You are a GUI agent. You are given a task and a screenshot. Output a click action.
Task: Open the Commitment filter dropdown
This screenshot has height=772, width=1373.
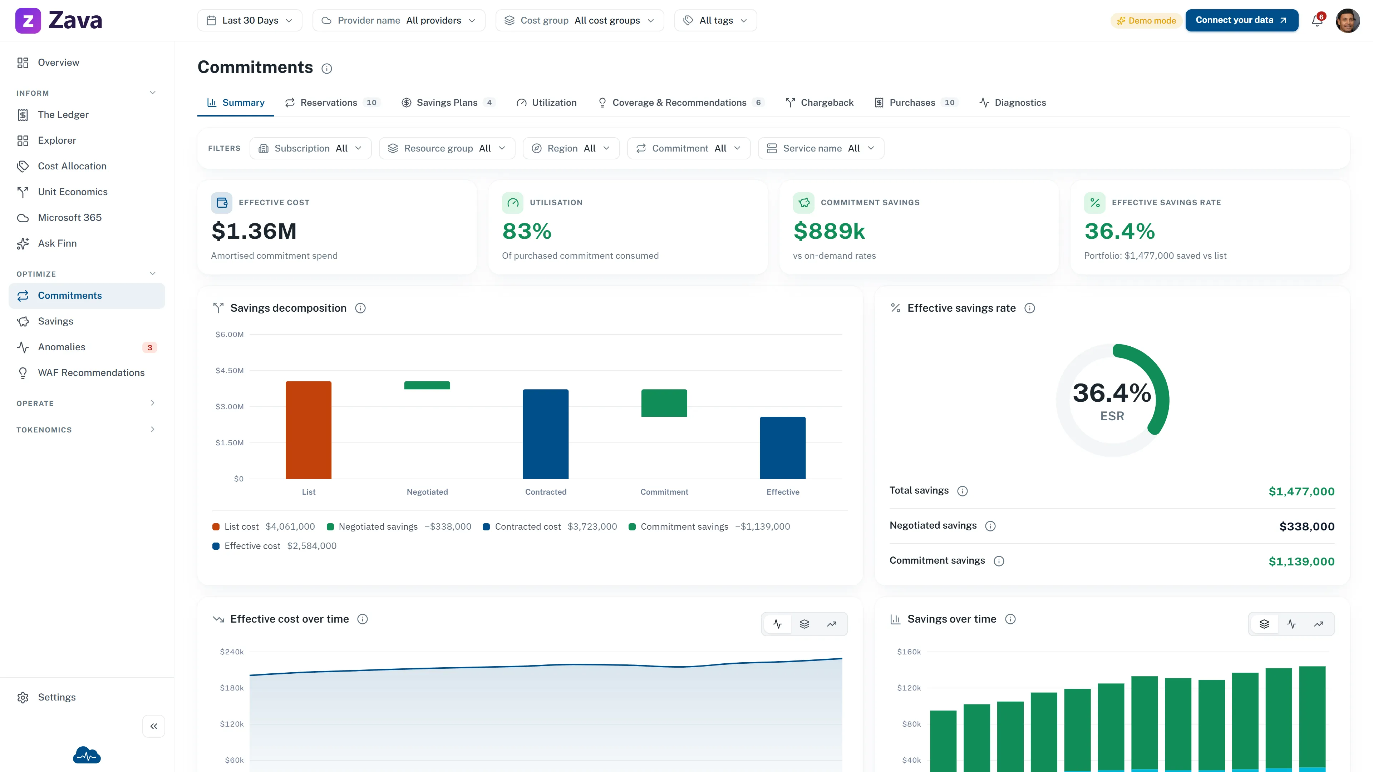[x=689, y=148]
